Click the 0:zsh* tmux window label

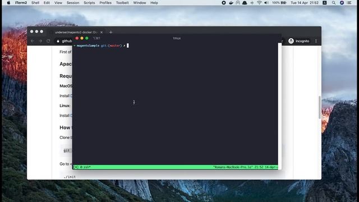point(85,167)
